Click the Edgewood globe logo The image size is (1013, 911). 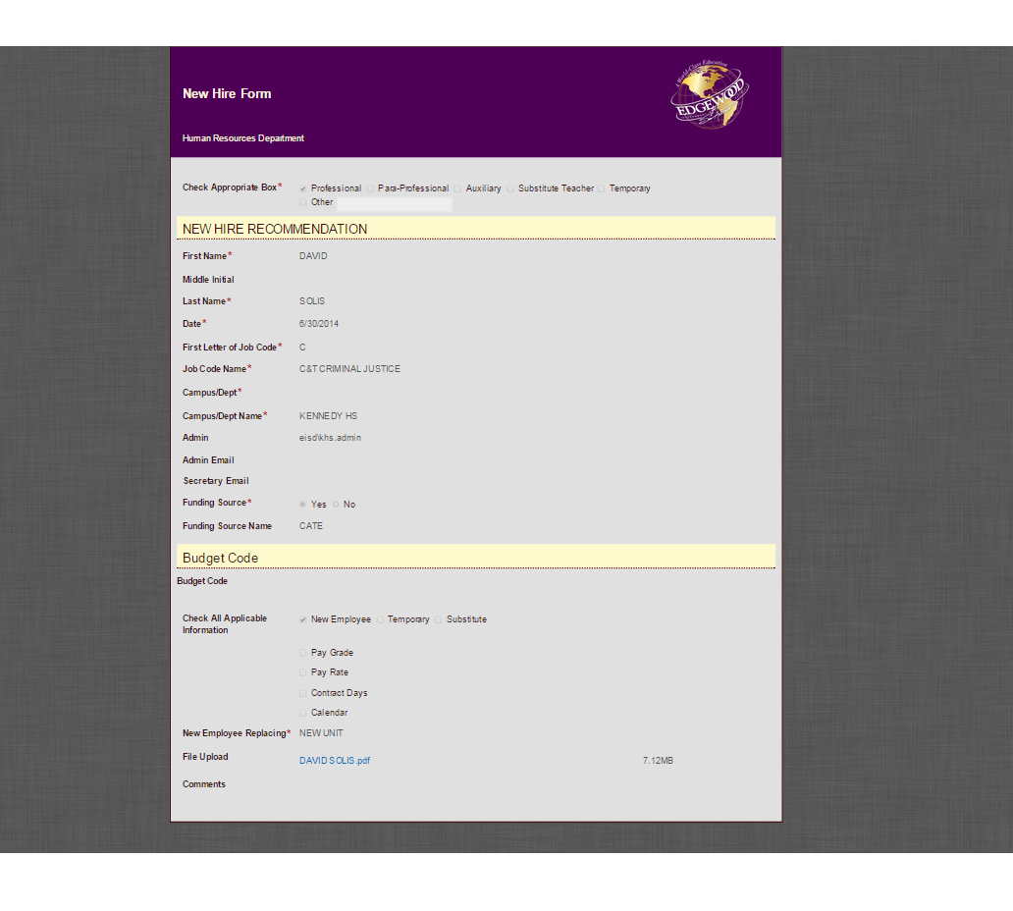710,94
